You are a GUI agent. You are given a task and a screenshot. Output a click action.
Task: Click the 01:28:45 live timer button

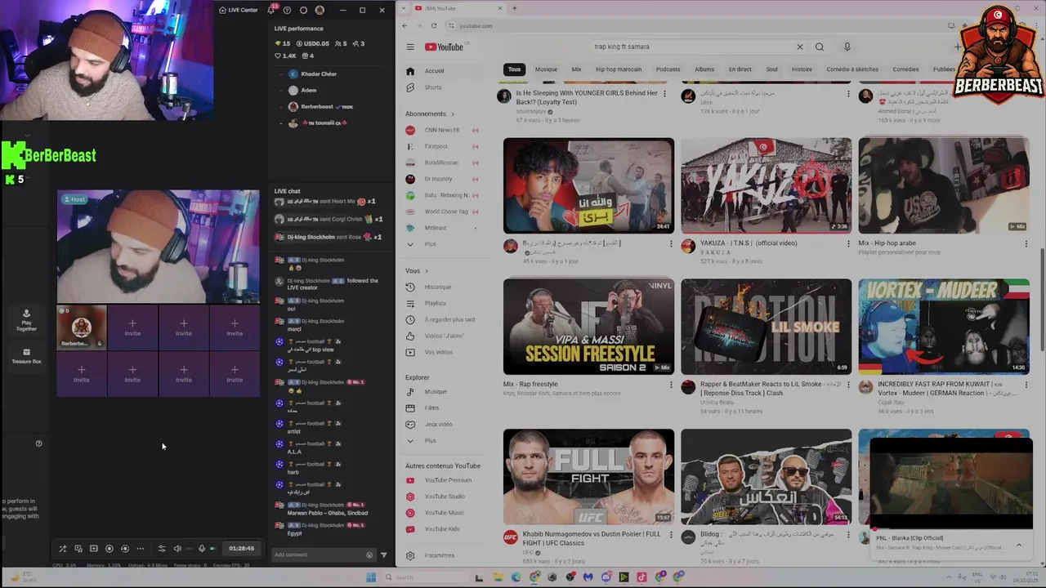coord(241,549)
